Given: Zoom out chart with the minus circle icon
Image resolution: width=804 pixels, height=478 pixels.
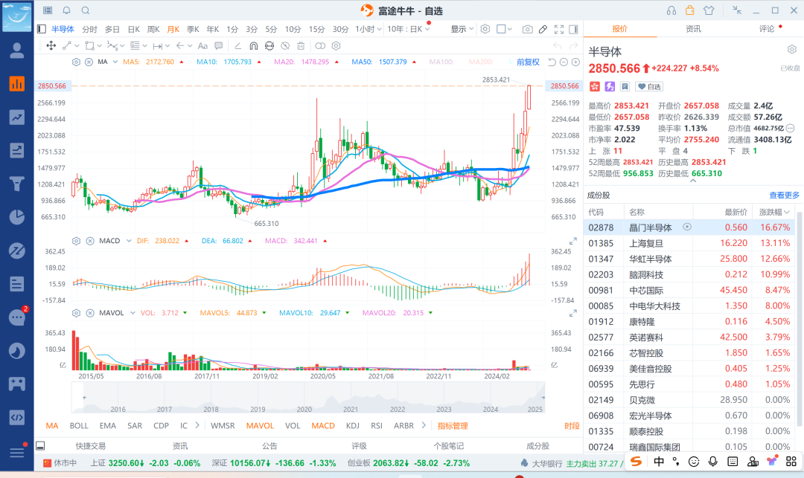Looking at the screenshot, I should [564, 62].
